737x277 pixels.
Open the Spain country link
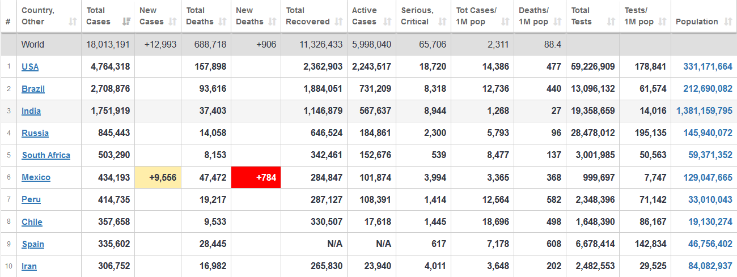pyautogui.click(x=33, y=244)
